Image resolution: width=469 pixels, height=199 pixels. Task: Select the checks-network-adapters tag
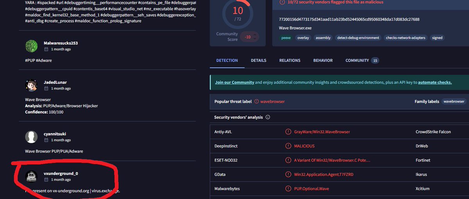(x=406, y=38)
